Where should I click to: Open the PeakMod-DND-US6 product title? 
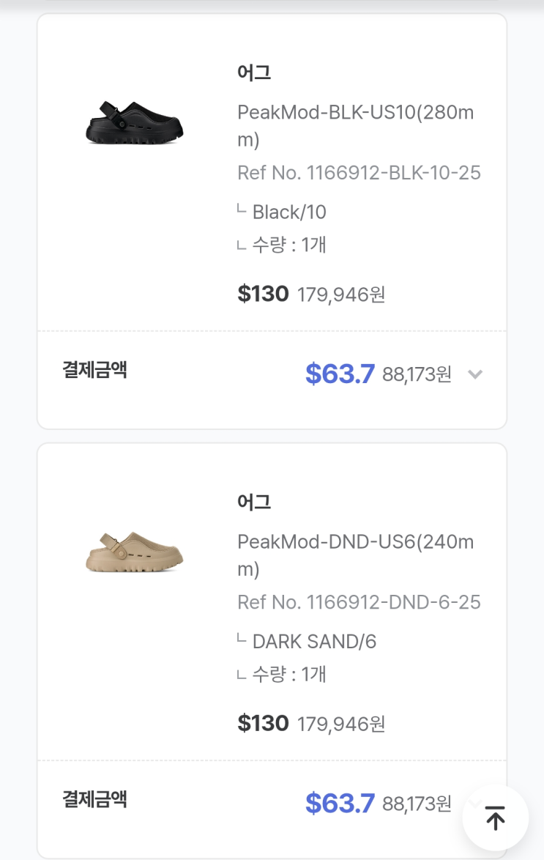(356, 555)
